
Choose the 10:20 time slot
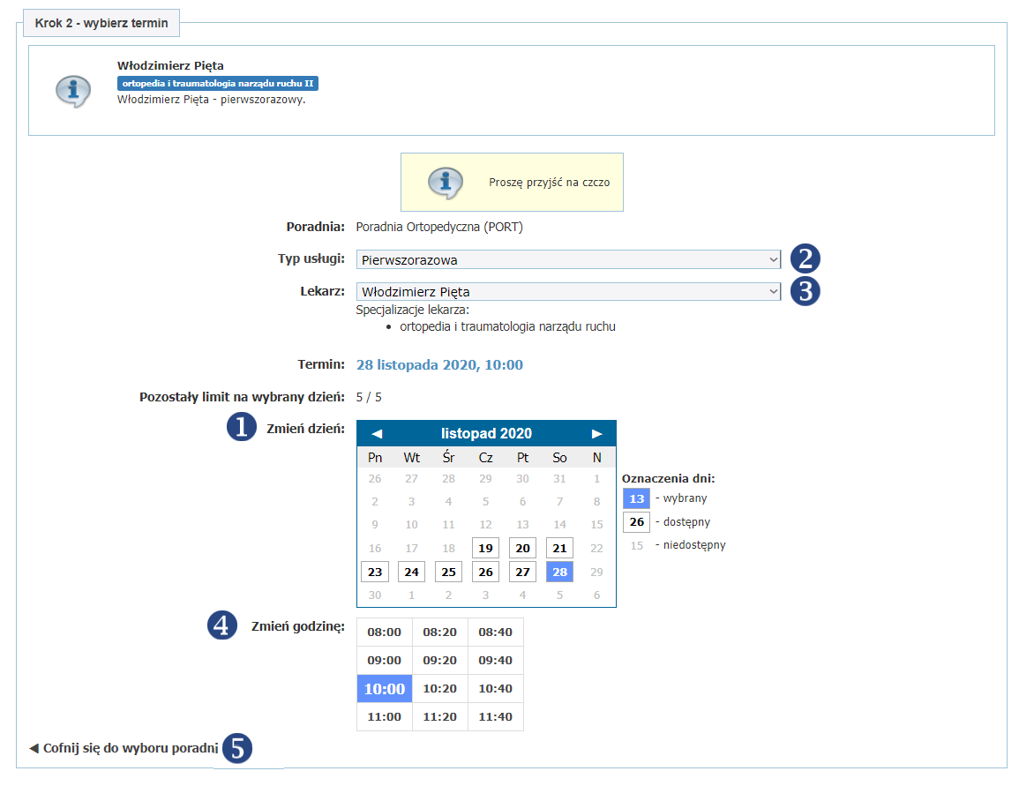[440, 689]
